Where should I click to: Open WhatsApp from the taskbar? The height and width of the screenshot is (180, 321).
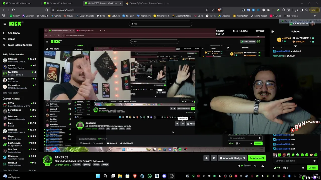coord(149,176)
